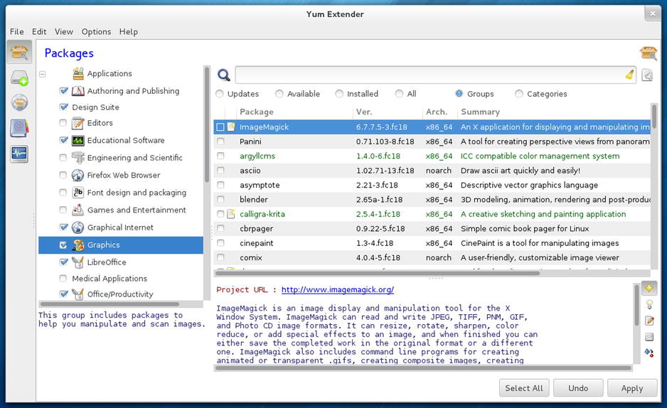Sort by Summary column header
667x408 pixels.
[x=554, y=112]
